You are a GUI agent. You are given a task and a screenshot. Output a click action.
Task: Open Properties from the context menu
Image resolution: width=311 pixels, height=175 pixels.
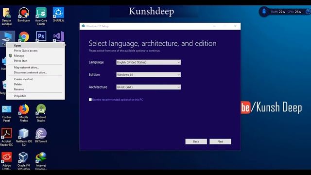tap(35, 96)
